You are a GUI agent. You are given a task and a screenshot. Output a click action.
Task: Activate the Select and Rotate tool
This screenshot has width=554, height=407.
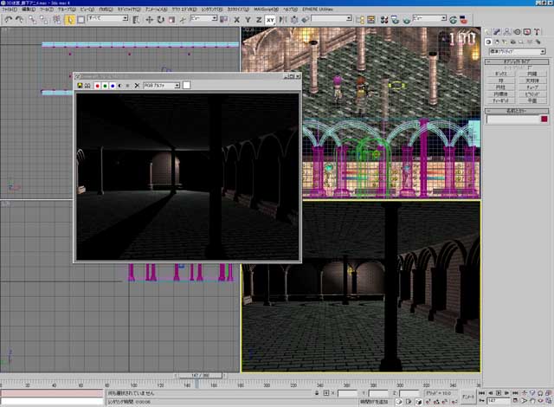click(x=160, y=20)
